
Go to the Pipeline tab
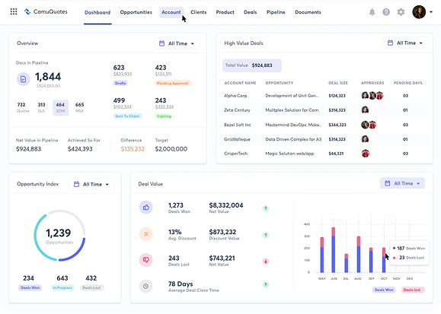click(276, 12)
